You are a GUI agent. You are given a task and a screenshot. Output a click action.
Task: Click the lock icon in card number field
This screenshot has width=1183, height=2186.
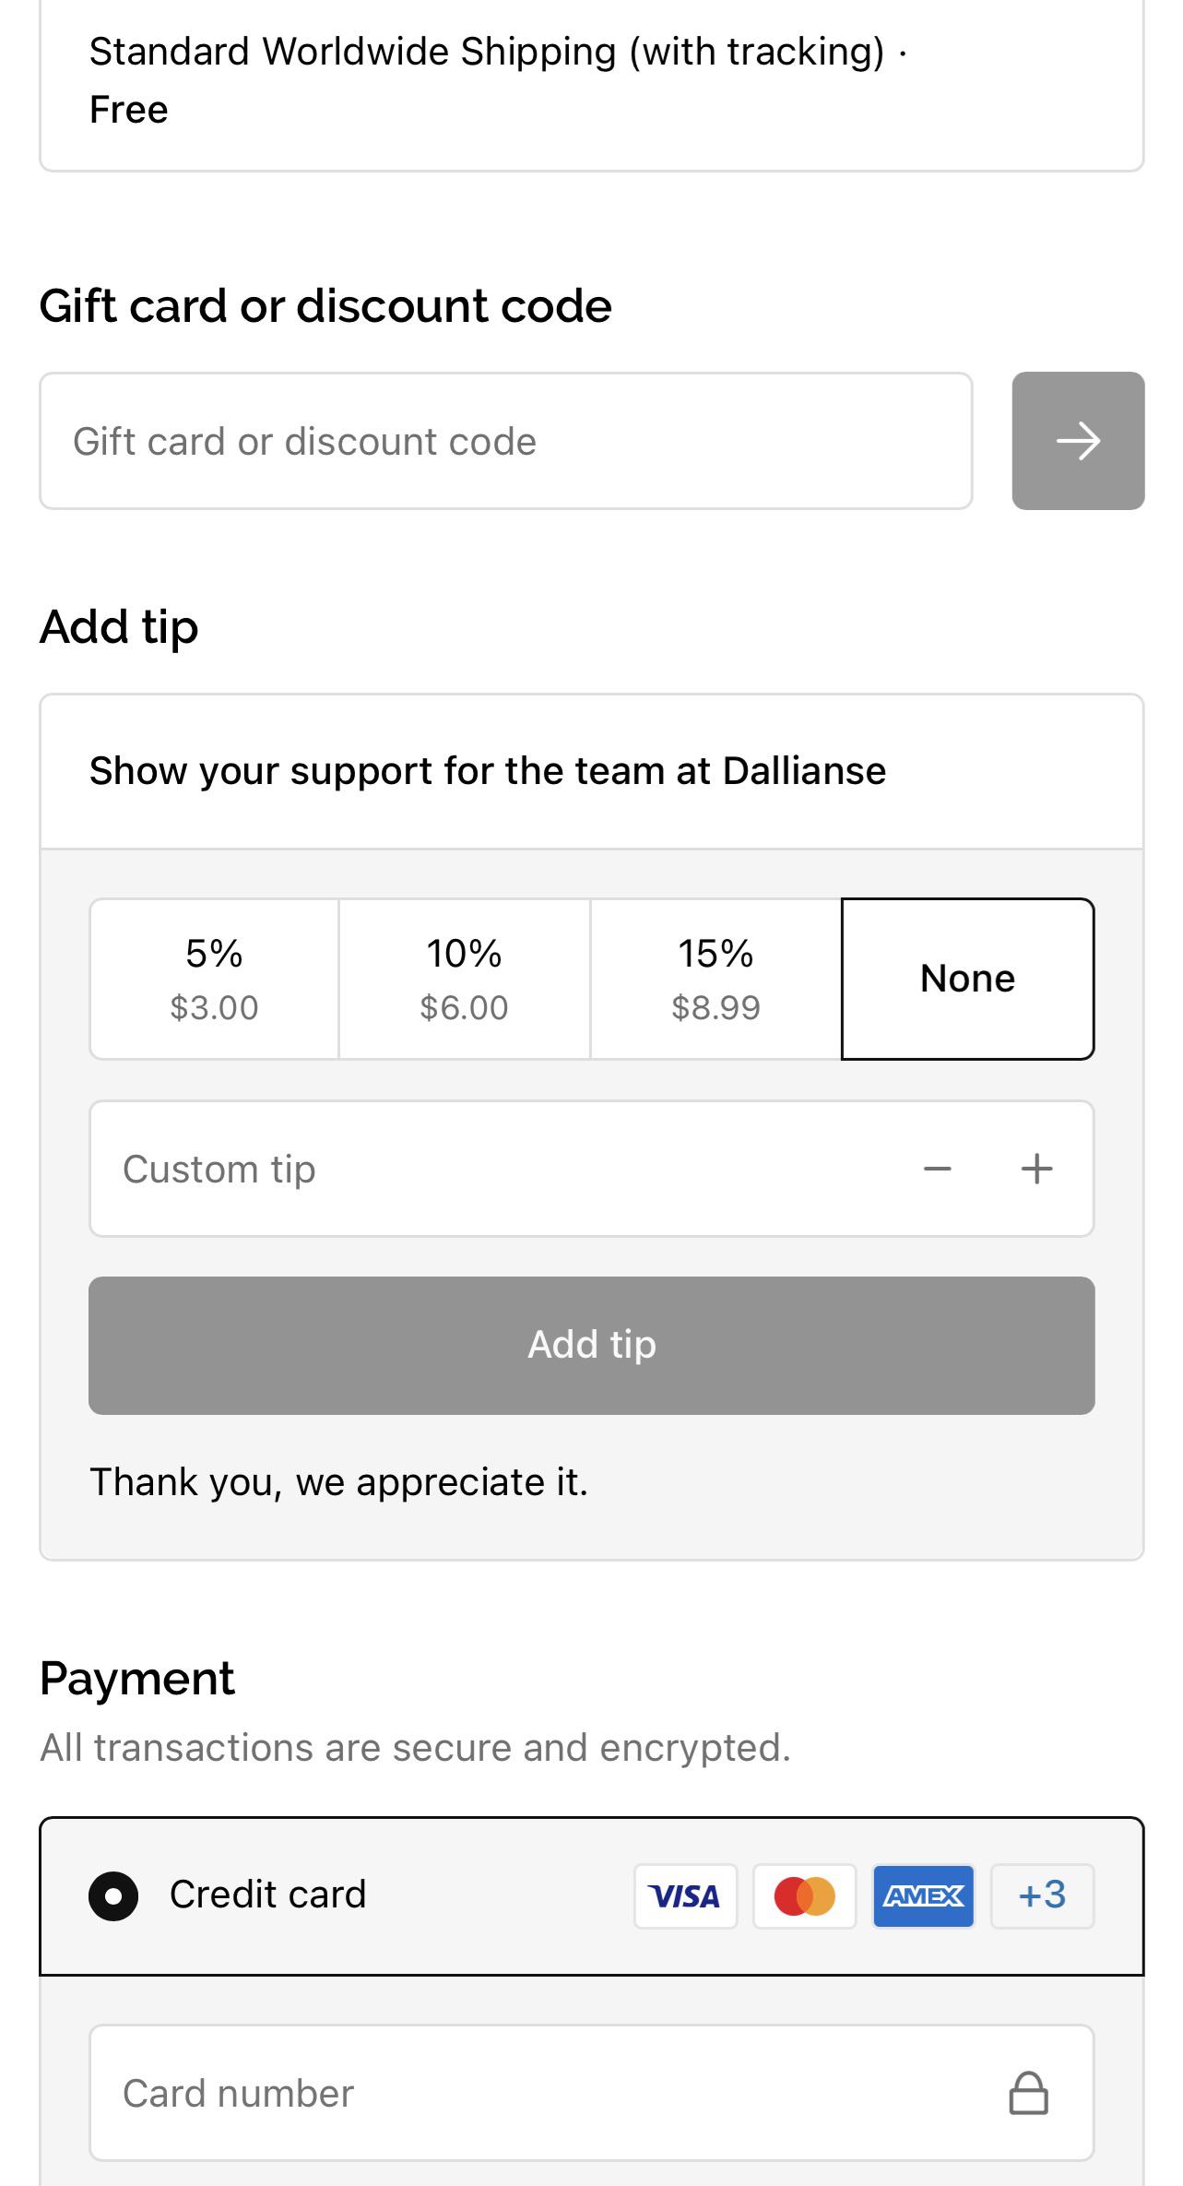1030,2092
